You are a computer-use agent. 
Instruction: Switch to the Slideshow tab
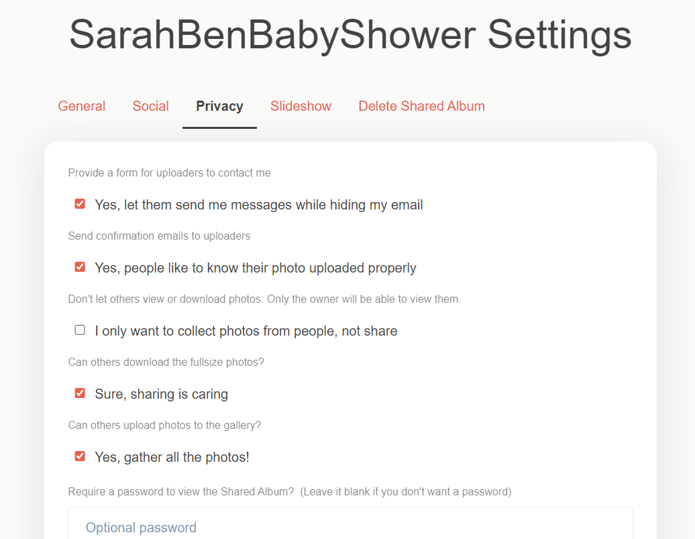301,106
